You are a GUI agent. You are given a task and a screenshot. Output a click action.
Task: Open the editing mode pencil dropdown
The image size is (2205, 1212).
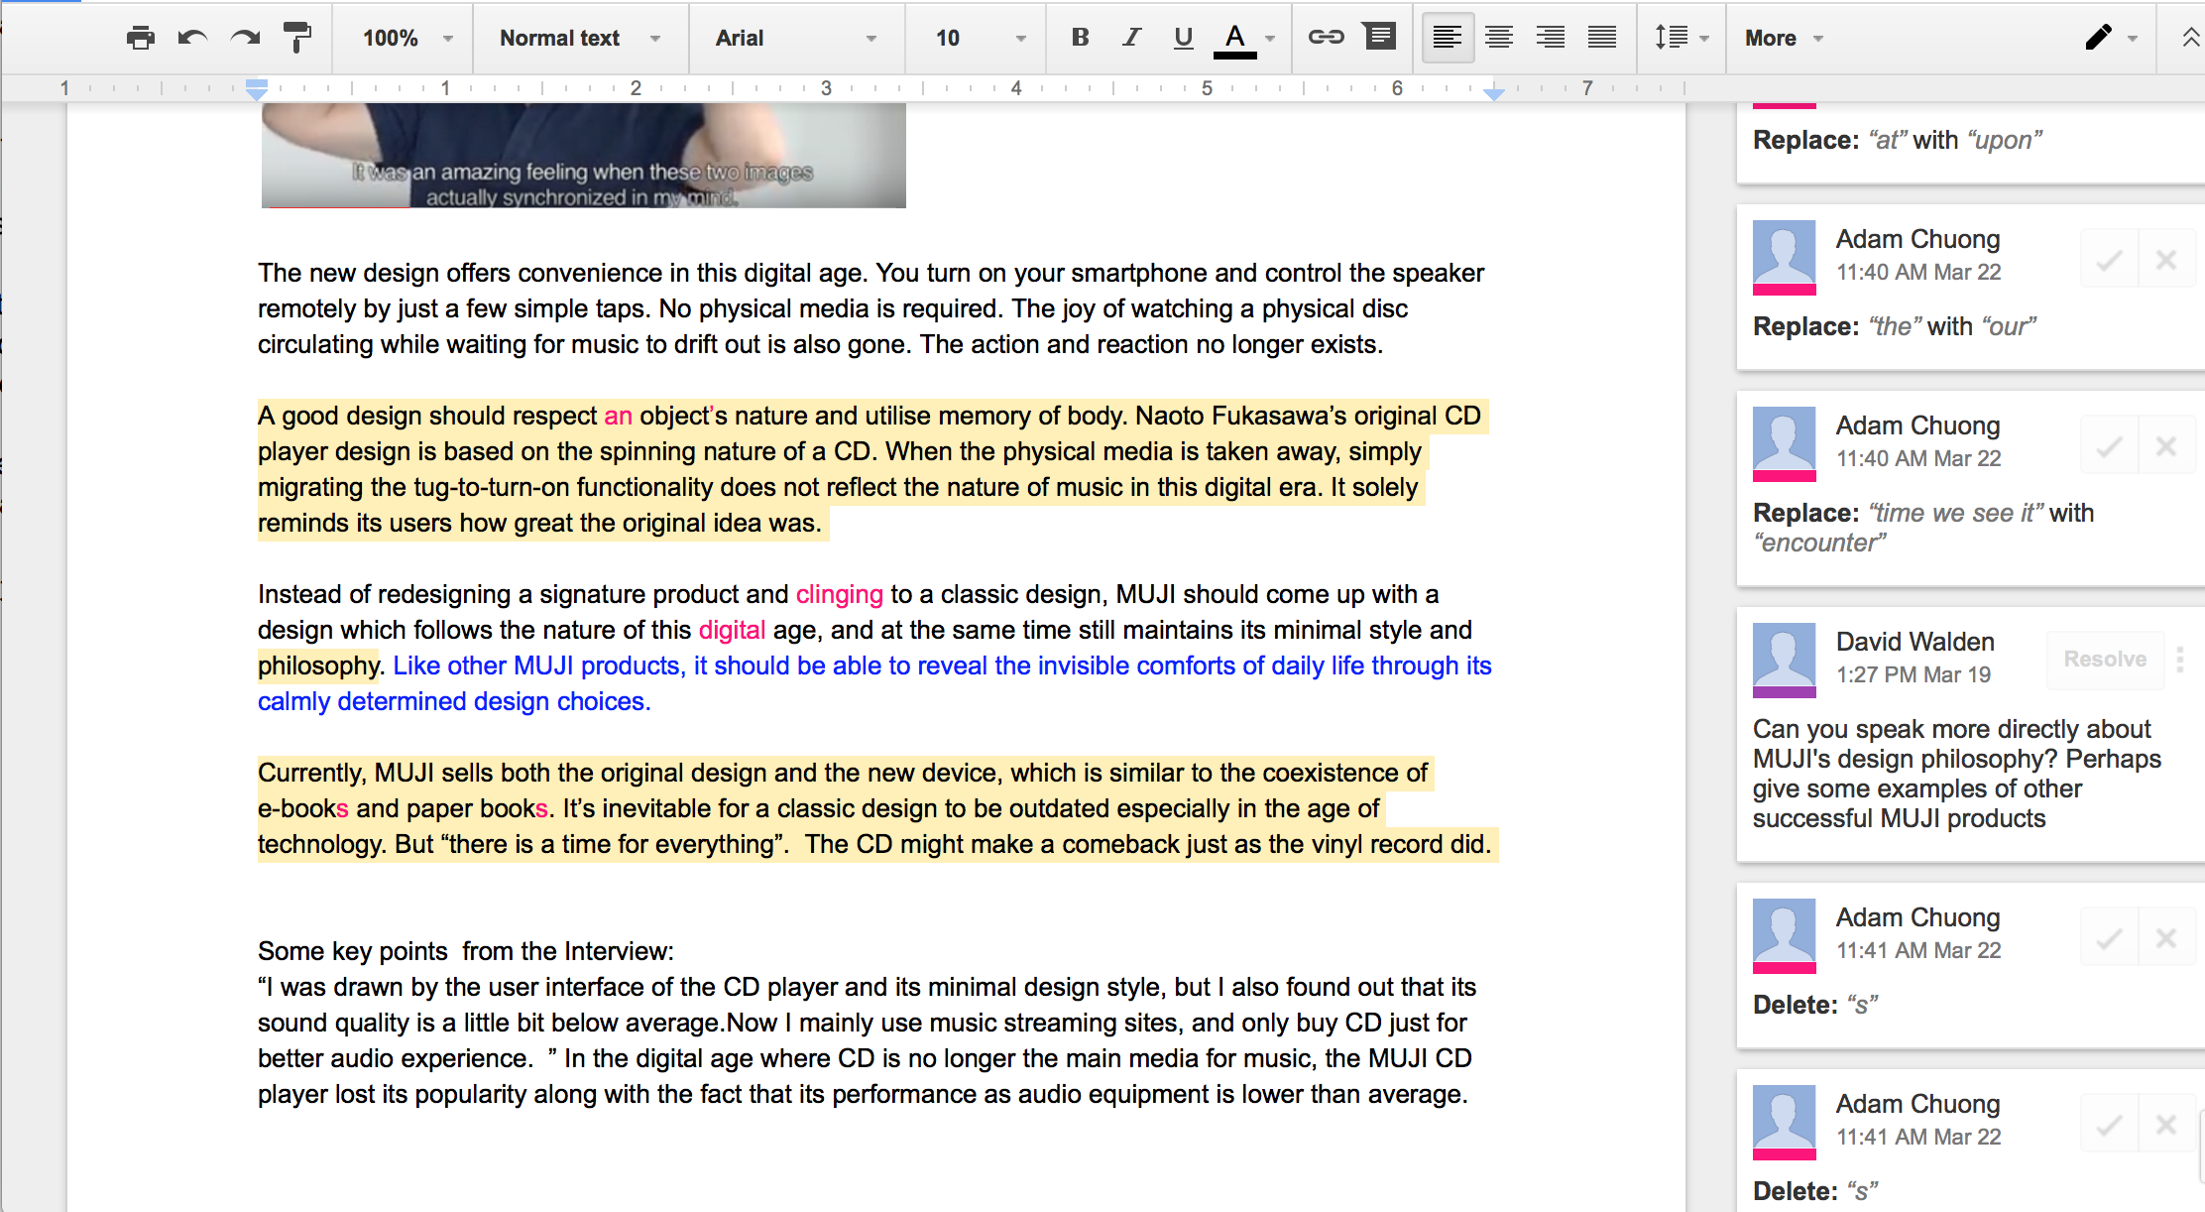tap(2112, 38)
